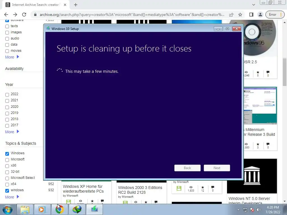
Task: Go back using the browser back arrow
Action: (6, 15)
